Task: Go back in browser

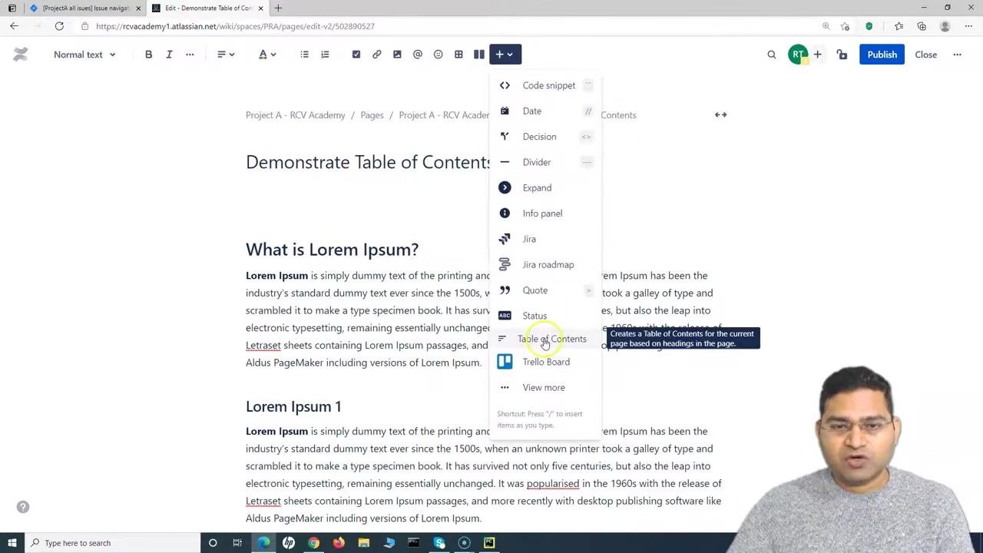Action: pyautogui.click(x=14, y=26)
